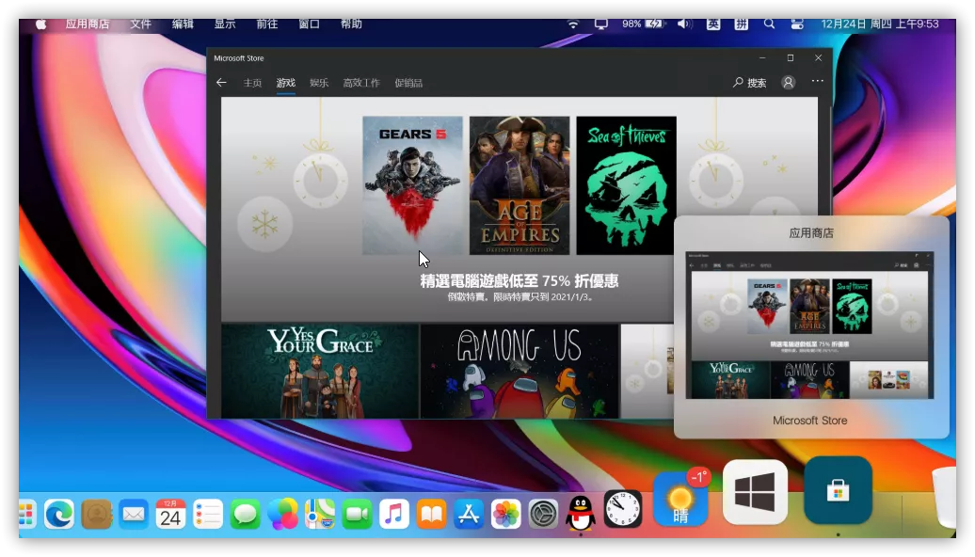
Task: Click the Microsoft Store bag dock icon
Action: (x=839, y=490)
